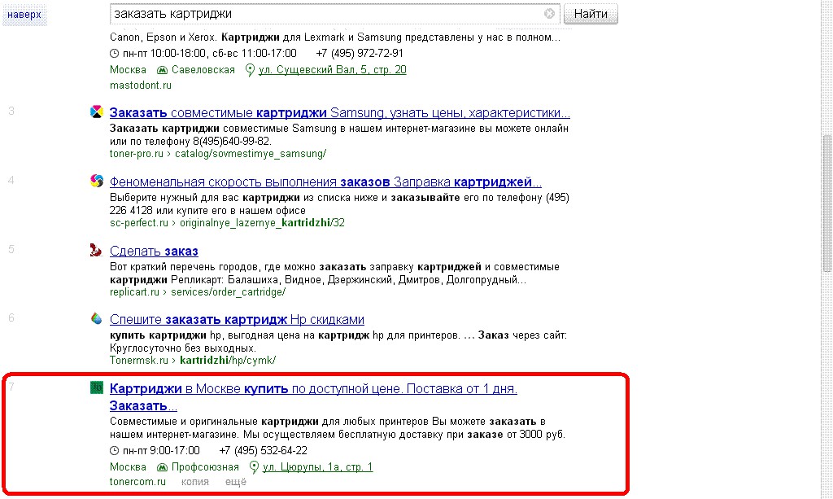Click phone number +7 (495) 972-72-91
Image resolution: width=833 pixels, height=499 pixels.
[x=360, y=53]
